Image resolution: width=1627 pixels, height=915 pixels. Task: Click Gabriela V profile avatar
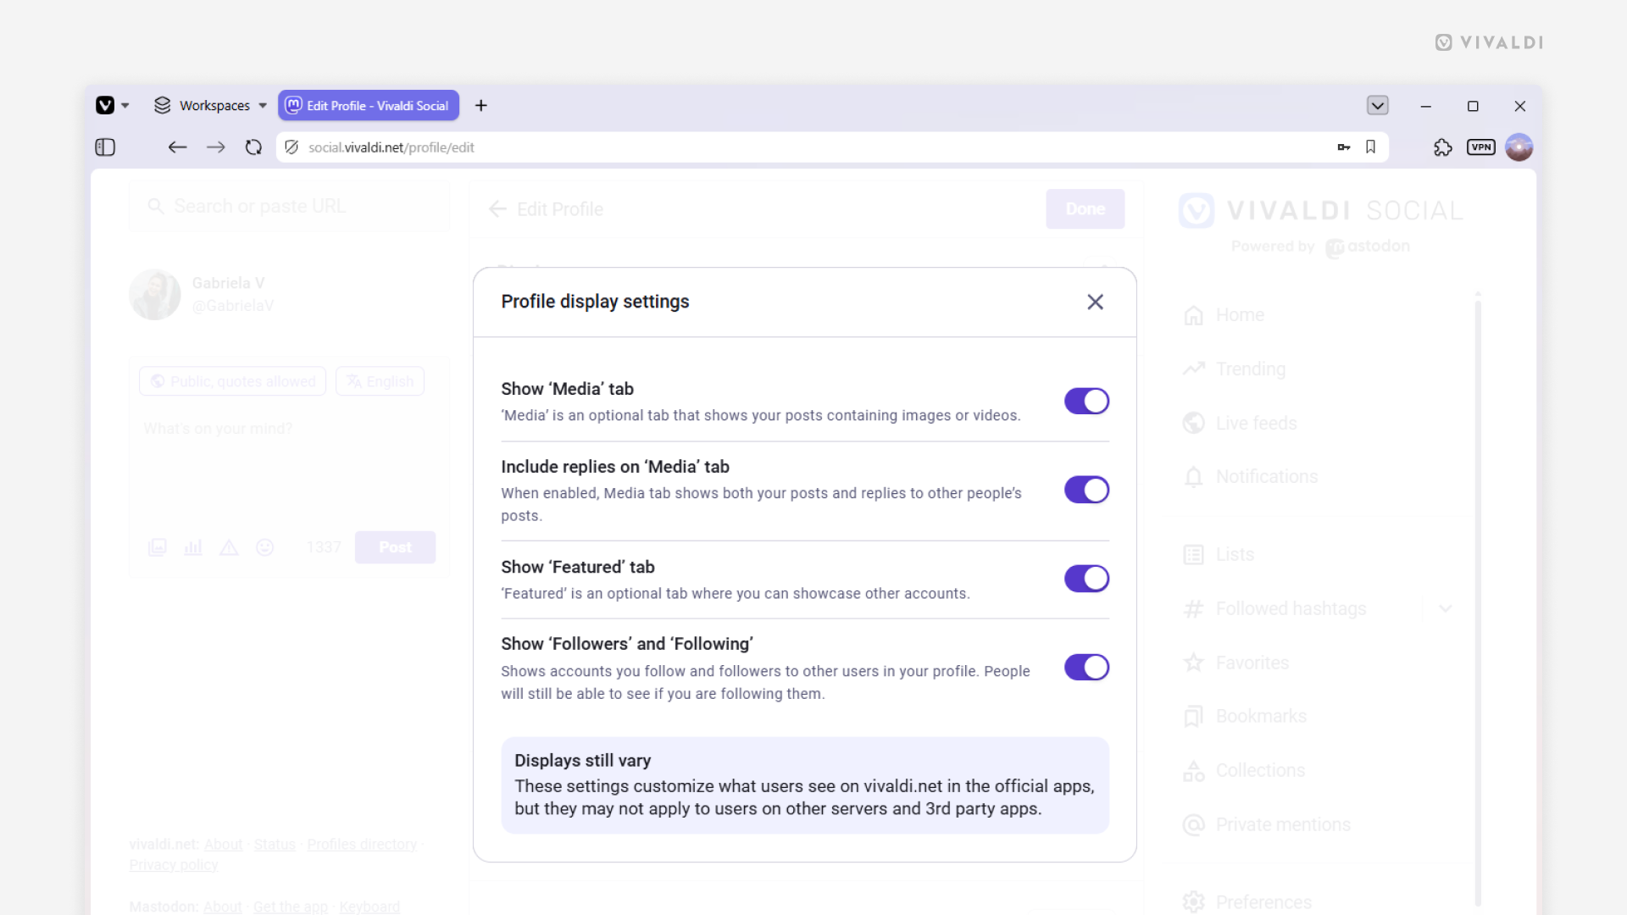pyautogui.click(x=155, y=295)
